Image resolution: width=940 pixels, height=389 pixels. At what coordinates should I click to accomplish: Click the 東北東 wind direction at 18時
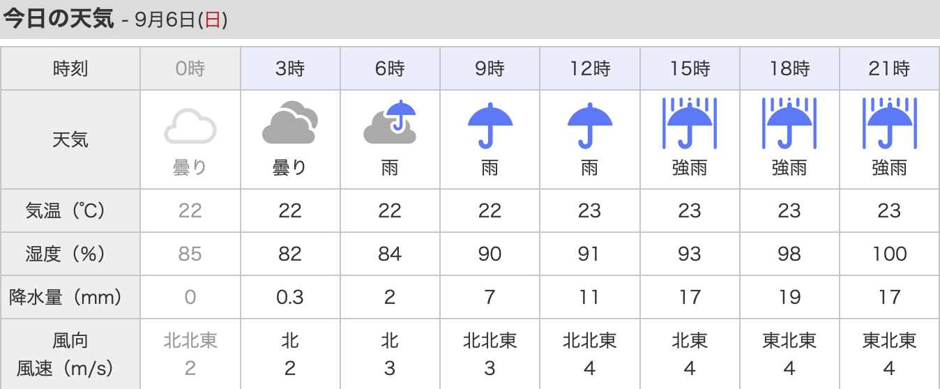coord(789,340)
